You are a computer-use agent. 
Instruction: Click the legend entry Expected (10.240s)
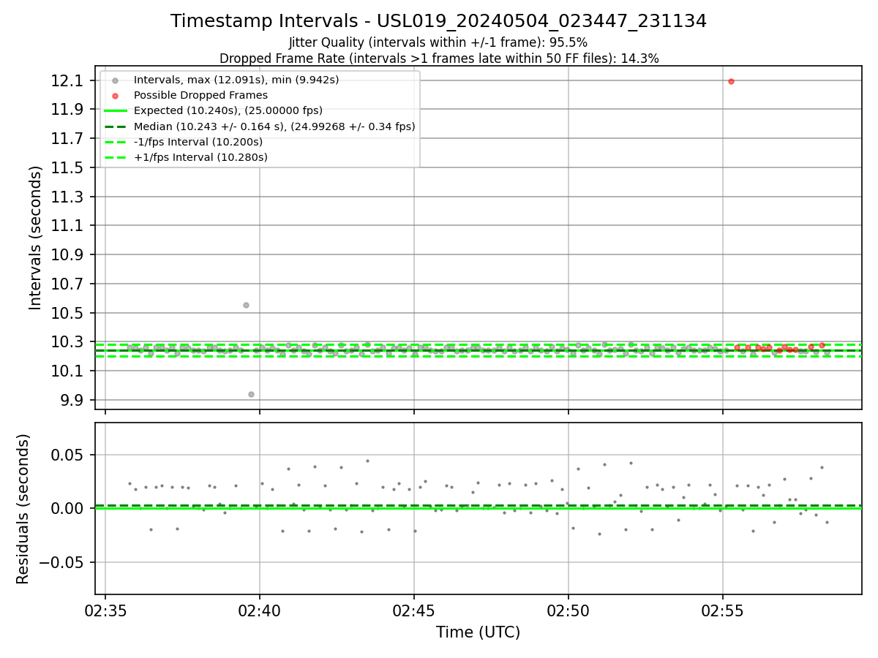coord(228,110)
